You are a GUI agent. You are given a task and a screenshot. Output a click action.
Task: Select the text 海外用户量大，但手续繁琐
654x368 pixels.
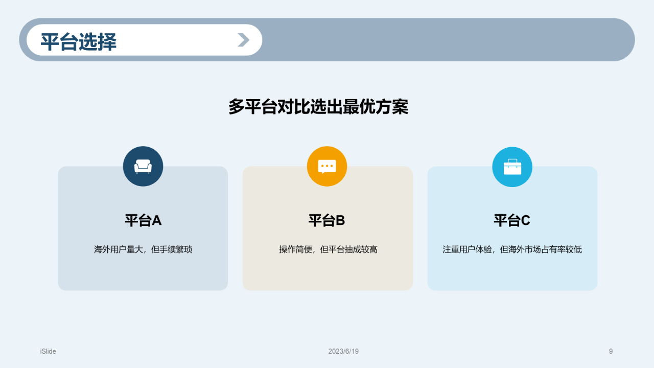click(x=143, y=249)
